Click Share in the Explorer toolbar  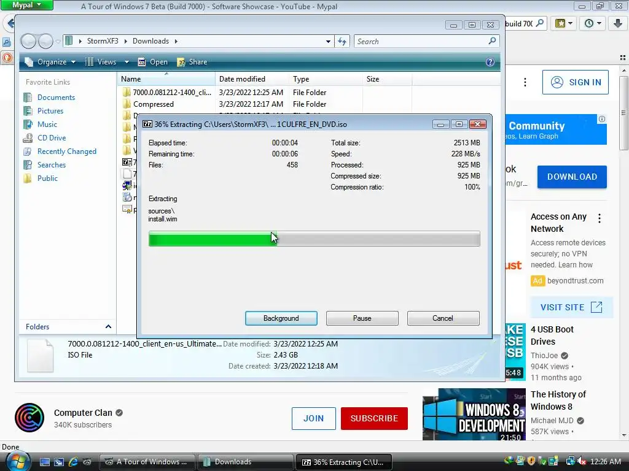[192, 62]
